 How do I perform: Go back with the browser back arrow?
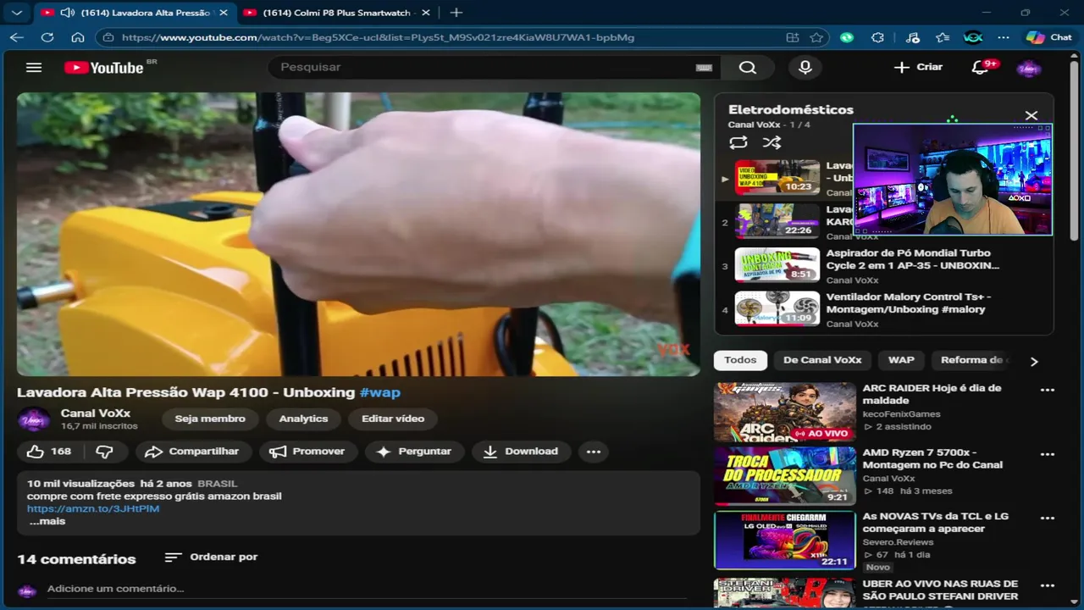pyautogui.click(x=17, y=37)
